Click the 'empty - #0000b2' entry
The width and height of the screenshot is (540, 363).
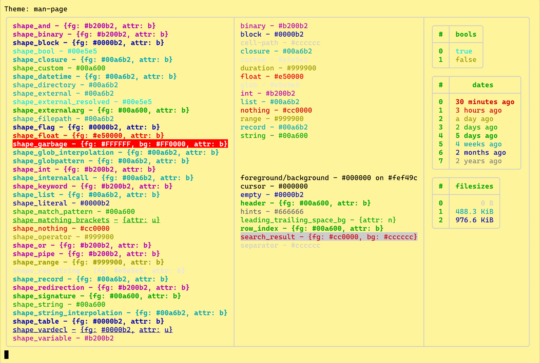click(272, 195)
